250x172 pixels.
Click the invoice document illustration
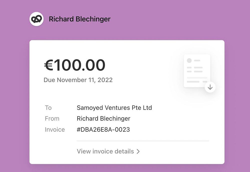(x=197, y=71)
